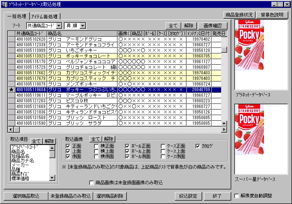Open the 昇順 sort order dropdown
This screenshot has width=292, height=204.
coord(83,25)
